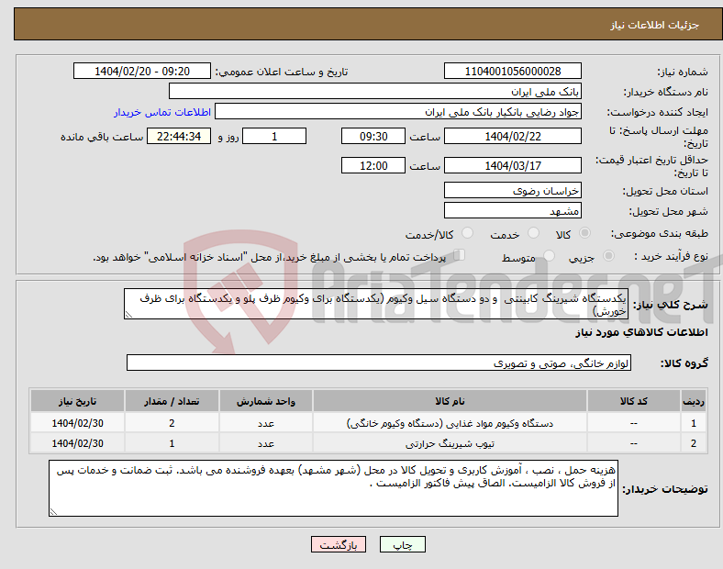
Task: Click the requester field جواد رضایی بانکیار
Action: pos(398,112)
